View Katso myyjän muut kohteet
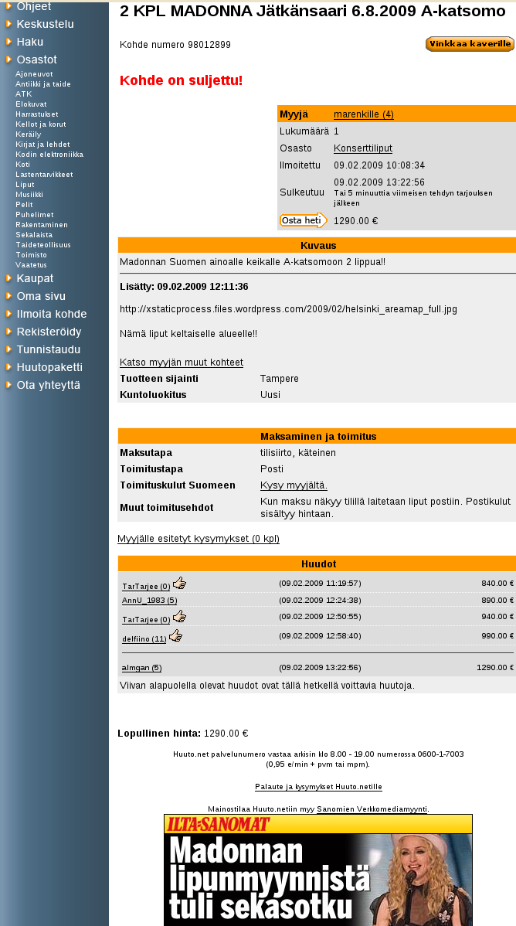516x926 pixels. coord(182,363)
